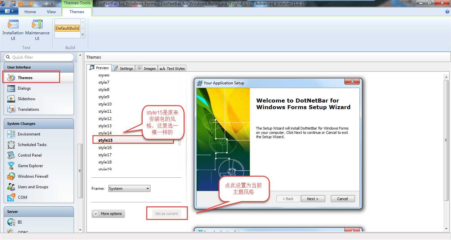
Task: Select style10 in the theme list
Action: pyautogui.click(x=105, y=104)
